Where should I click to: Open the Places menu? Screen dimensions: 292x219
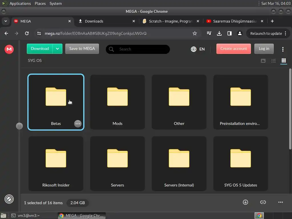tap(40, 3)
